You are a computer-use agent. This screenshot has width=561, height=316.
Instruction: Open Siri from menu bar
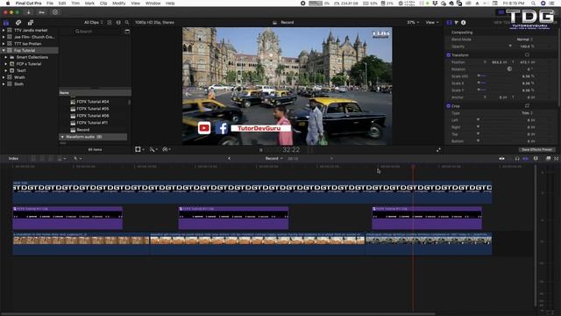click(543, 4)
